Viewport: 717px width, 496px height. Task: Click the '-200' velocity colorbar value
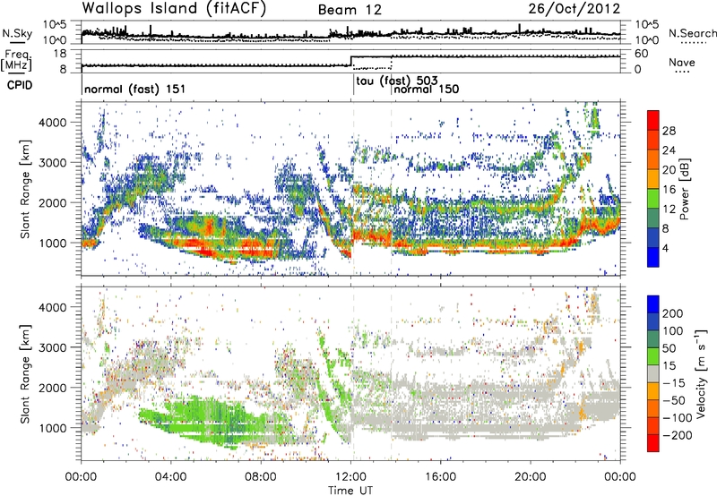click(x=676, y=435)
